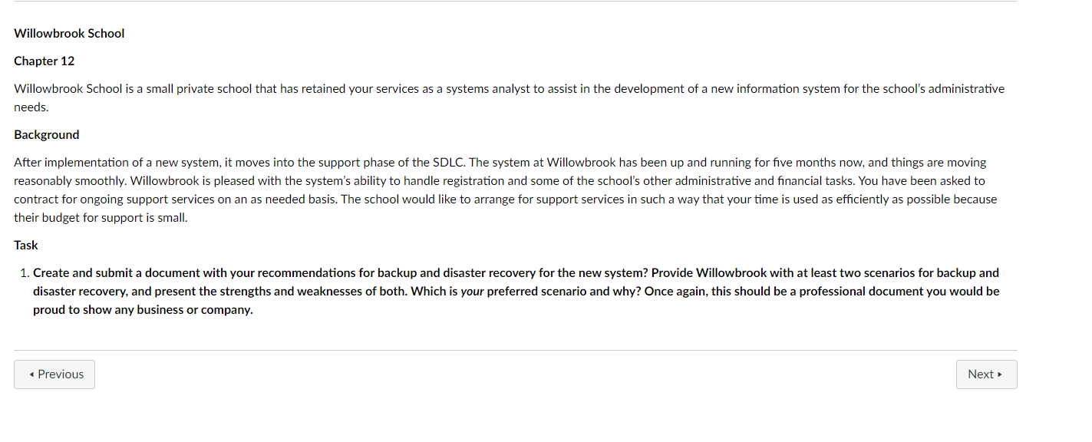1092x442 pixels.
Task: Click the 'Background' section heading
Action: pos(46,134)
